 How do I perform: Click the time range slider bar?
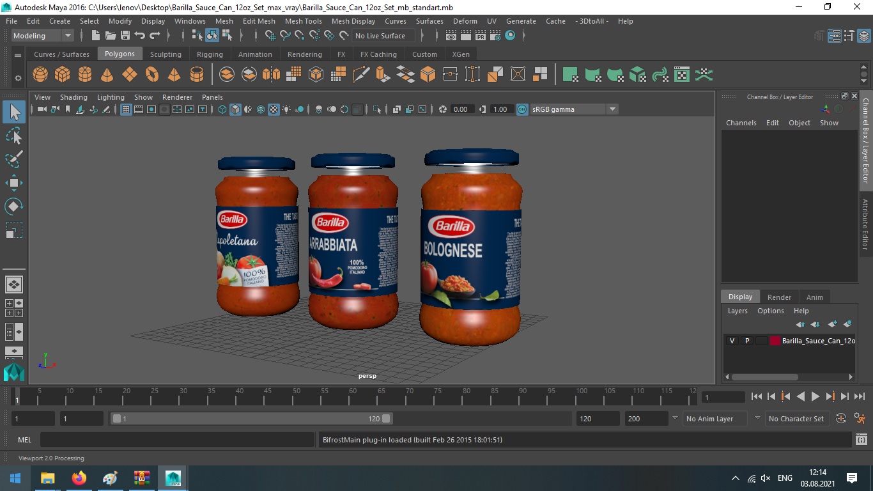(252, 419)
